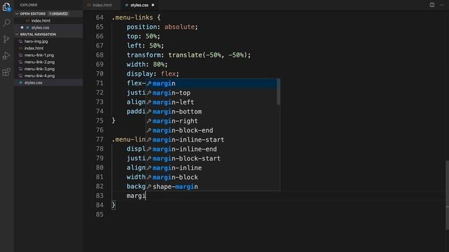The image size is (449, 252).
Task: Choose the margin-inline-start suggestion
Action: coord(211,140)
